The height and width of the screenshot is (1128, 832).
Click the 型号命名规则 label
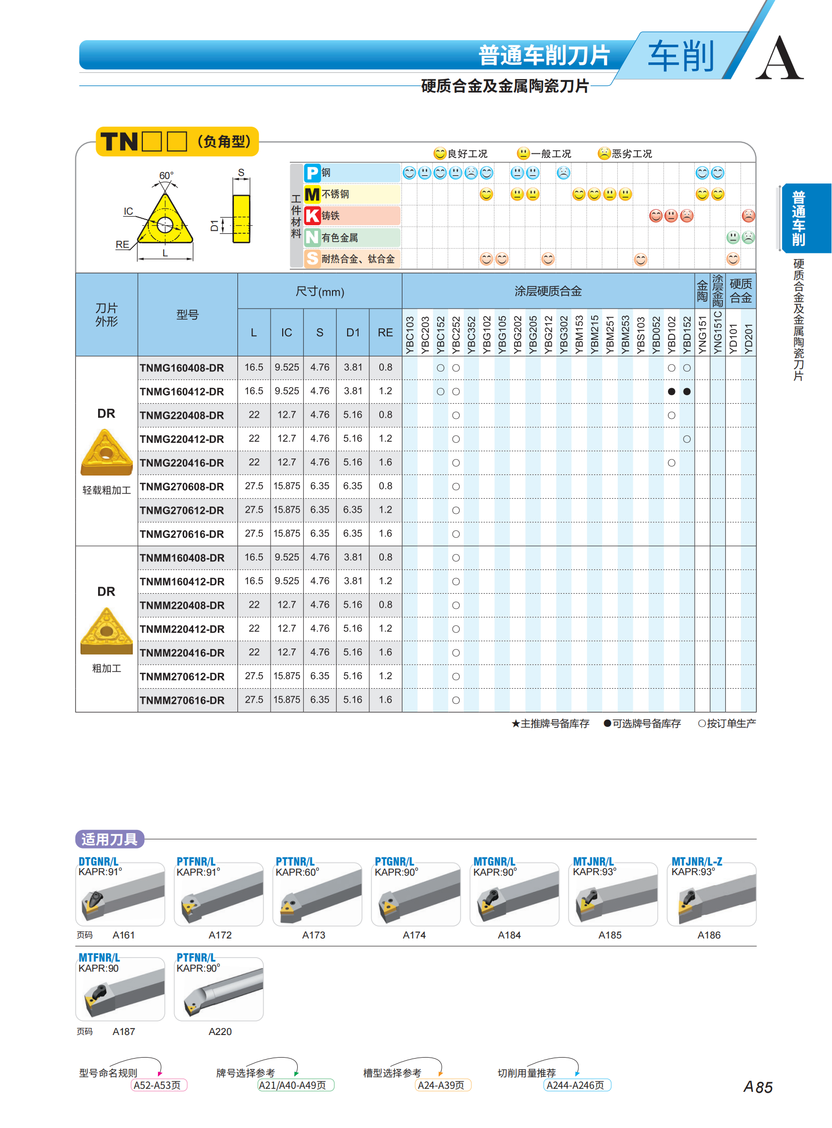108,1073
